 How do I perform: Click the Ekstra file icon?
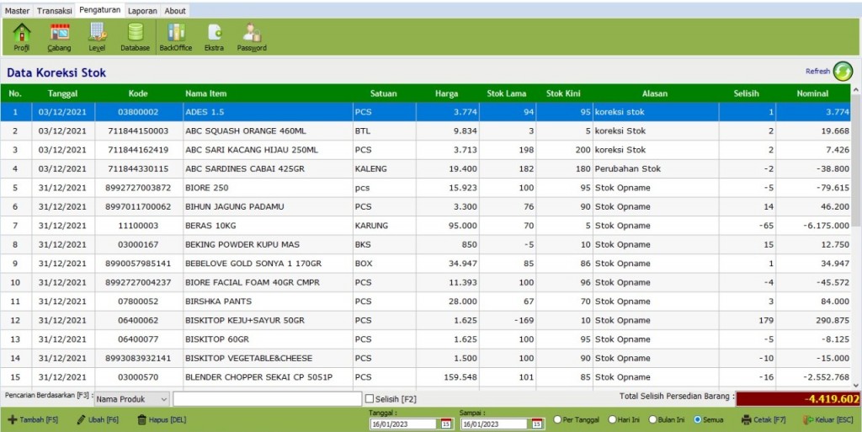tap(215, 33)
